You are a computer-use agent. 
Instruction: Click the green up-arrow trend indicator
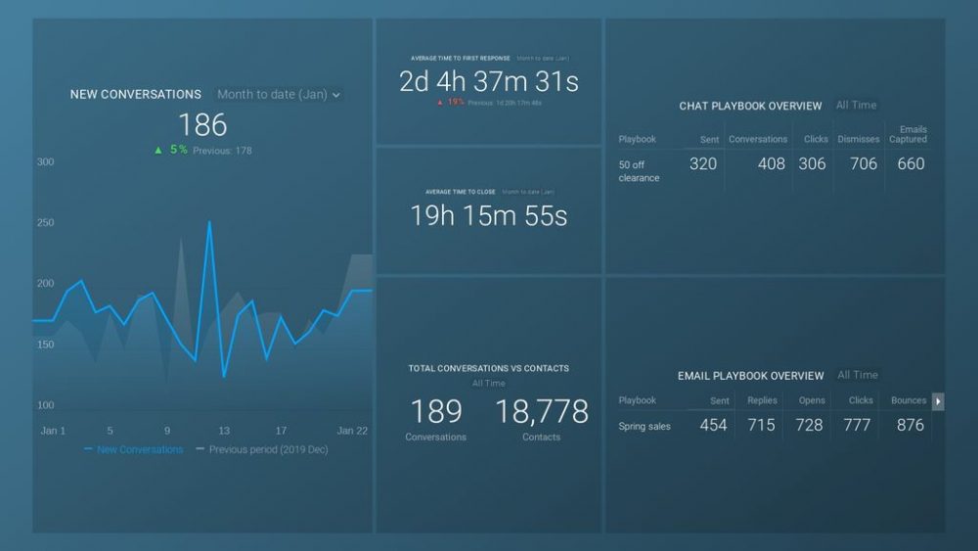[x=157, y=151]
